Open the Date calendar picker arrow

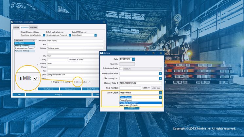tap(133, 59)
